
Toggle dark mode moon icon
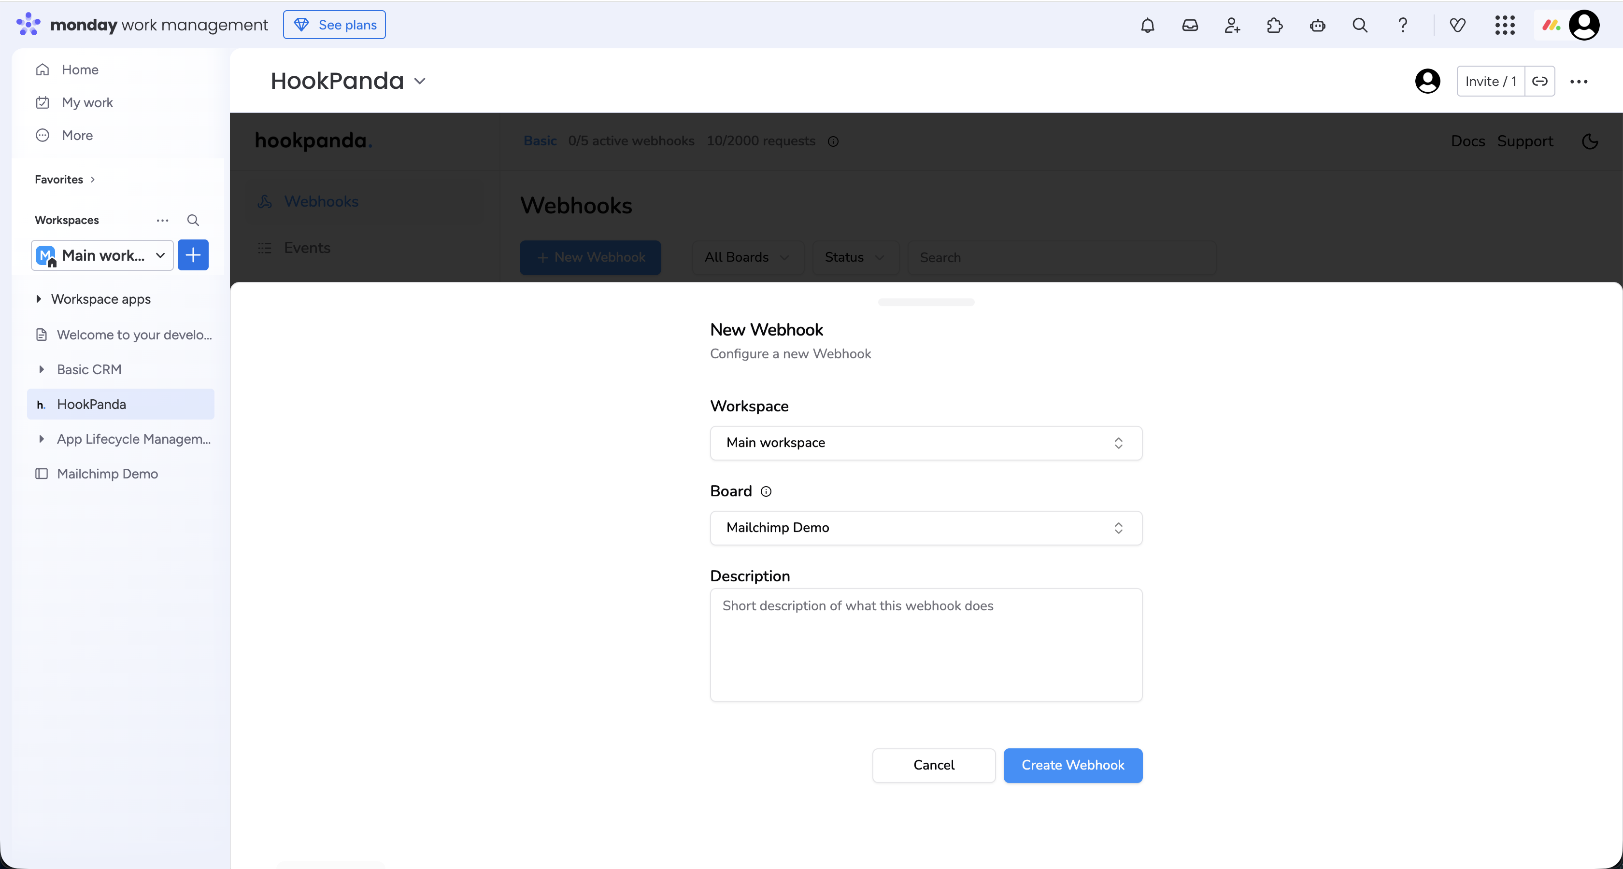1590,141
